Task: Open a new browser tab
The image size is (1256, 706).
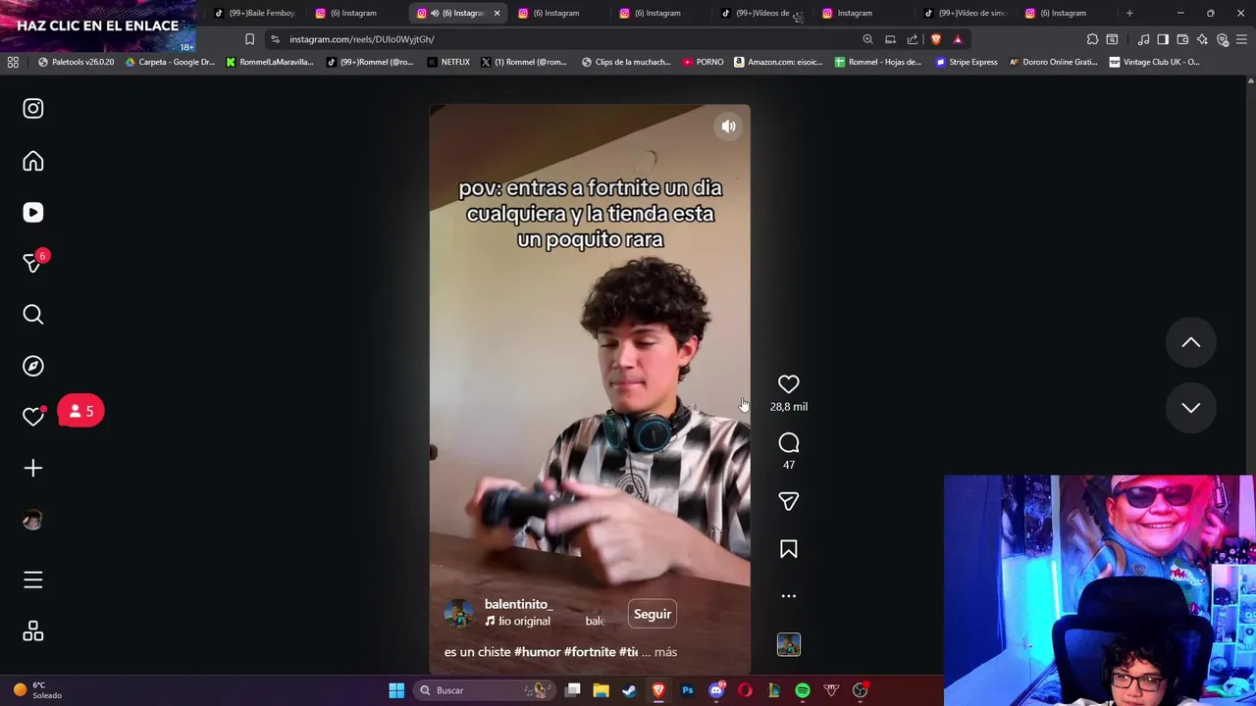Action: tap(1129, 13)
